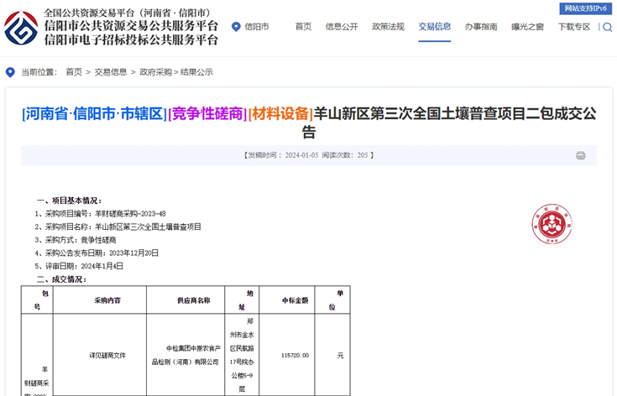This screenshot has width=617, height=396.
Task: Click the 采购方式: 竞争性磋商 line
Action: coord(76,240)
